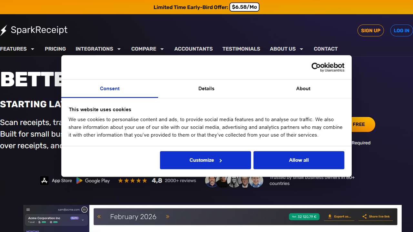The height and width of the screenshot is (232, 413).
Task: Click the SV user avatar icon
Action: click(x=84, y=209)
